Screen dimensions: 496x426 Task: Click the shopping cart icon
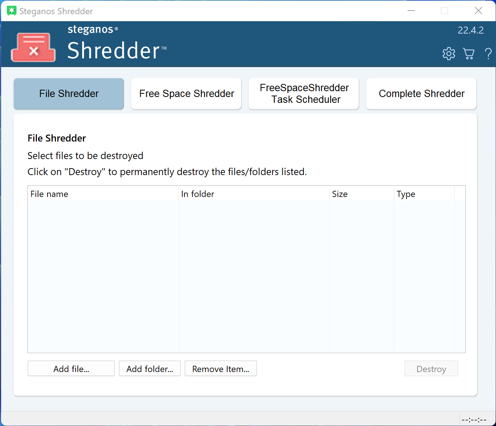469,54
